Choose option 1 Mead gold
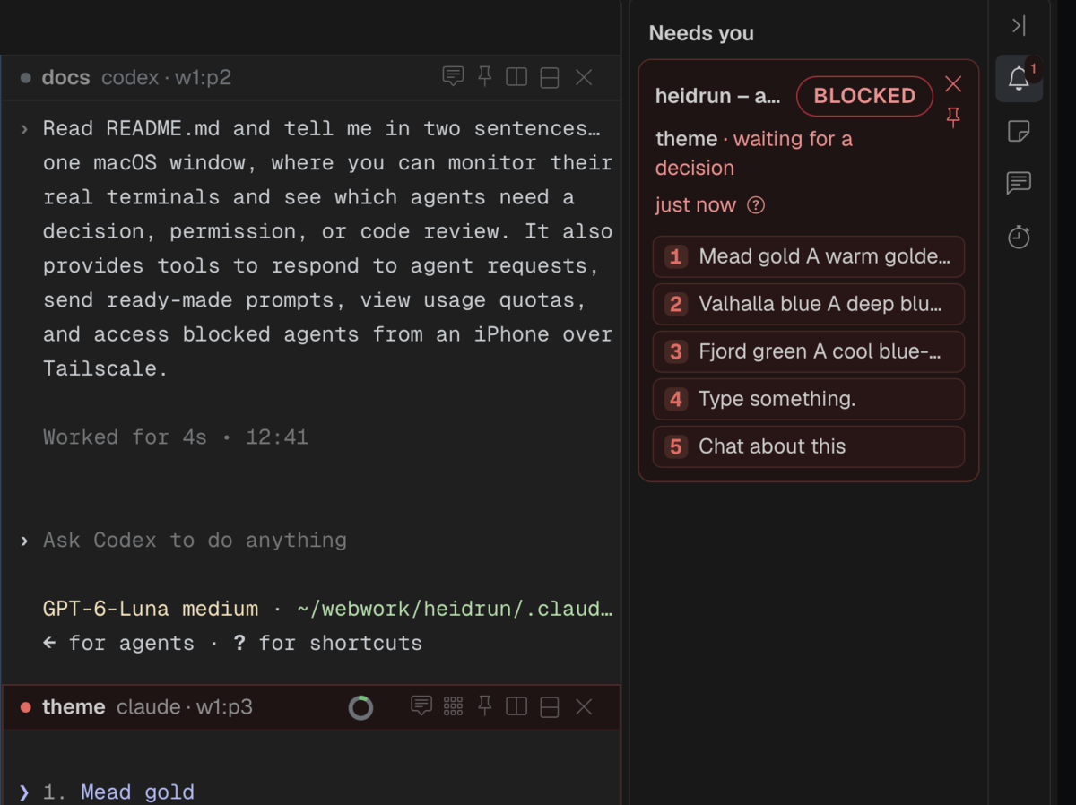The height and width of the screenshot is (805, 1076). 809,257
